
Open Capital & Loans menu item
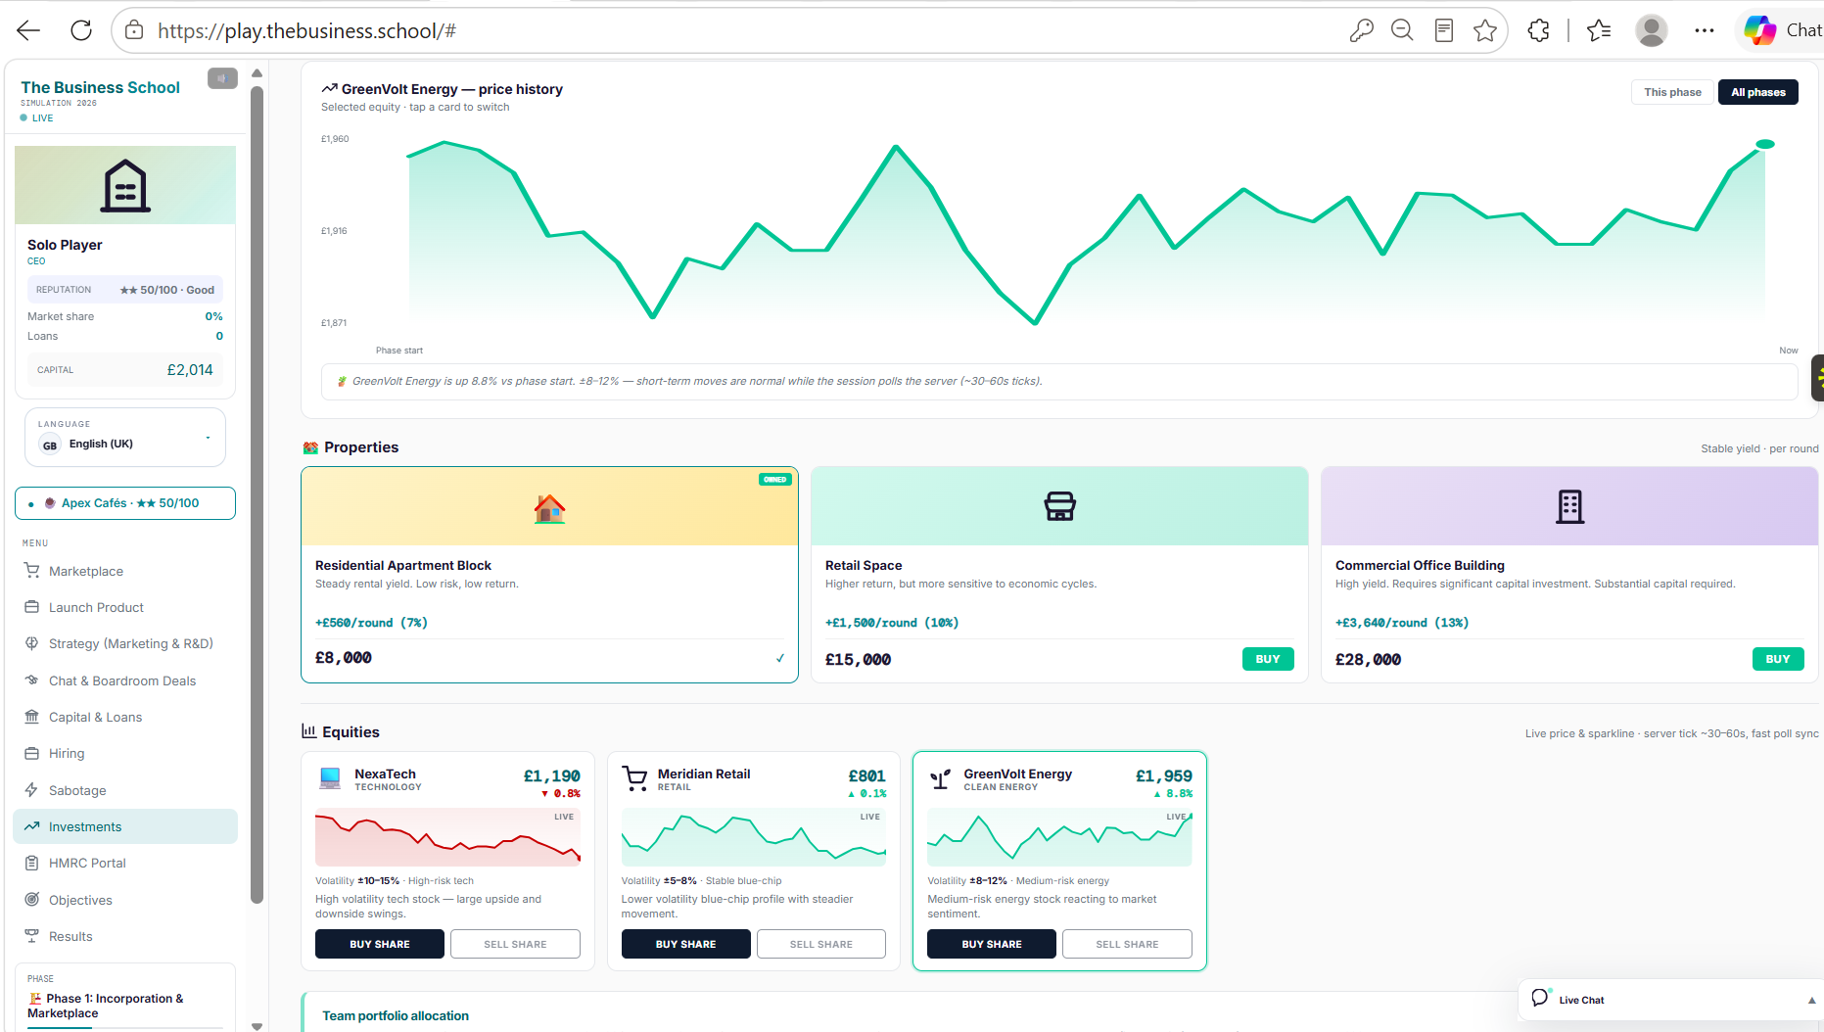125,717
